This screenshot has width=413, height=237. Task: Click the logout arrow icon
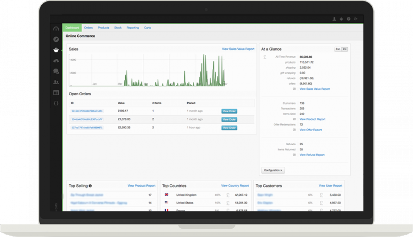tap(356, 19)
